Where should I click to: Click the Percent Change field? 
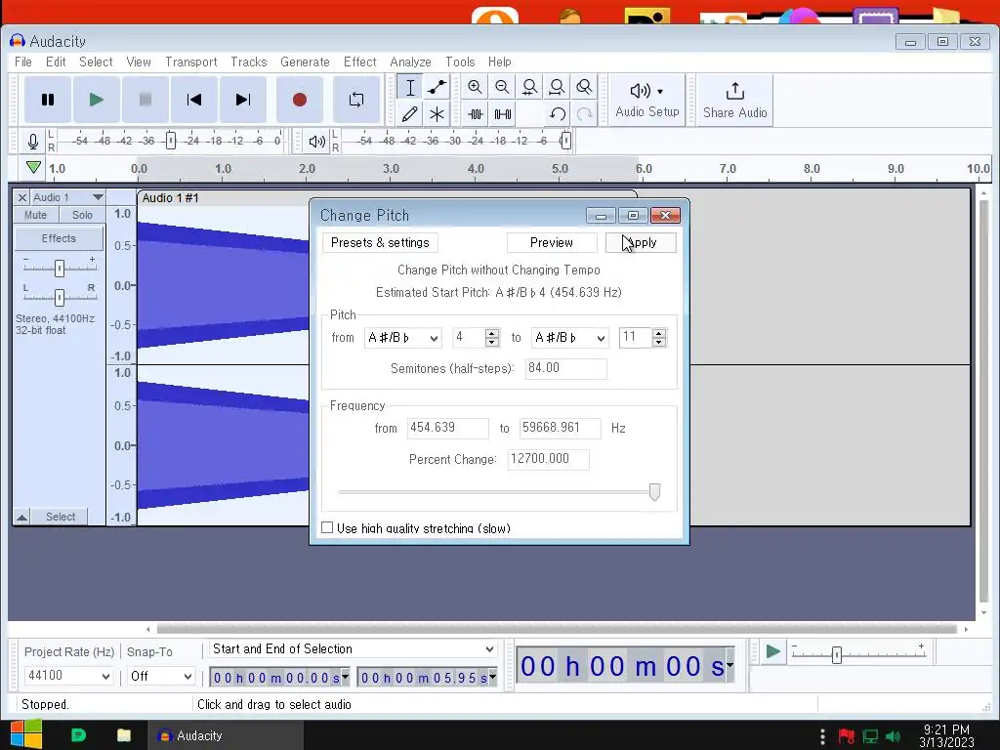click(549, 459)
